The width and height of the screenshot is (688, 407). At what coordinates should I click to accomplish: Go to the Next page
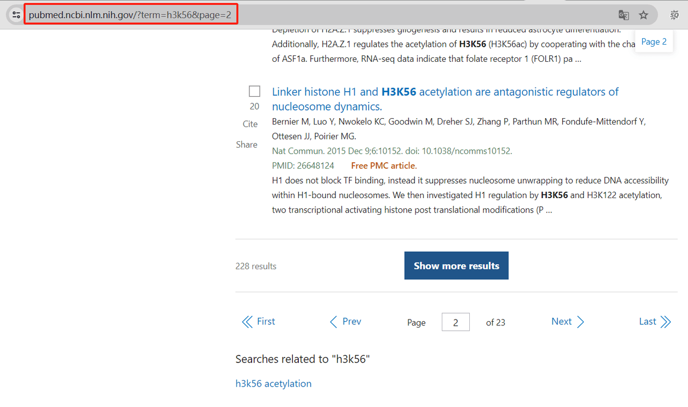point(568,322)
